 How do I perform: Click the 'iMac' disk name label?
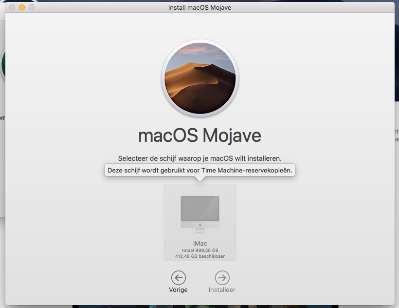(x=200, y=244)
